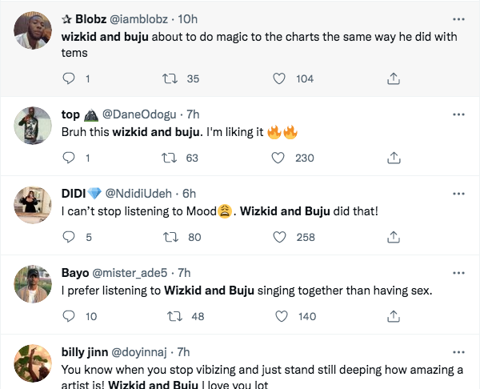Reply to @DaneOdogu's tweet
This screenshot has height=389, width=480.
(69, 158)
